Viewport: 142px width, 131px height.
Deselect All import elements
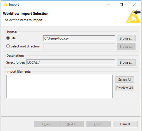tap(125, 88)
